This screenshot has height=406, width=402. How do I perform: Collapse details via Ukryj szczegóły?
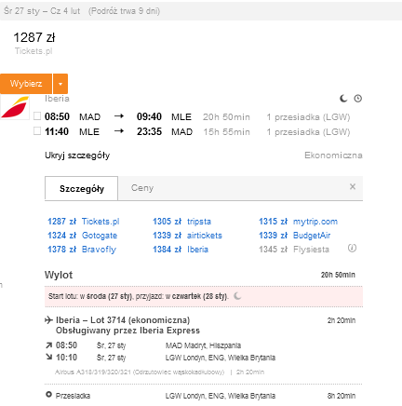coord(77,156)
